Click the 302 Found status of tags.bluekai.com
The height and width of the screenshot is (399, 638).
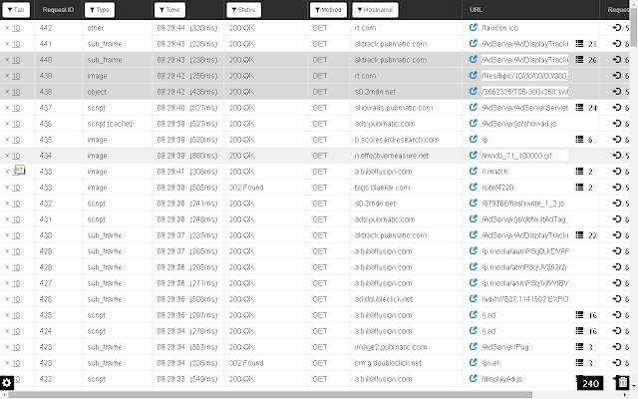click(246, 188)
